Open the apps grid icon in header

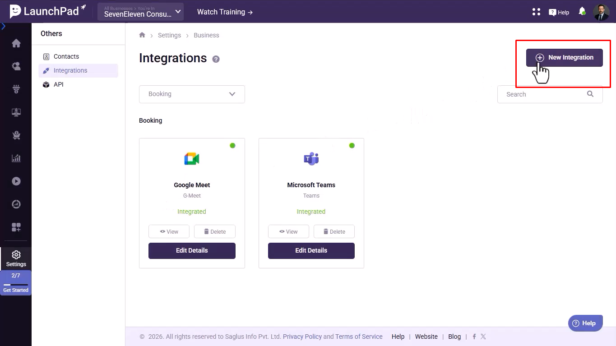[x=536, y=12]
